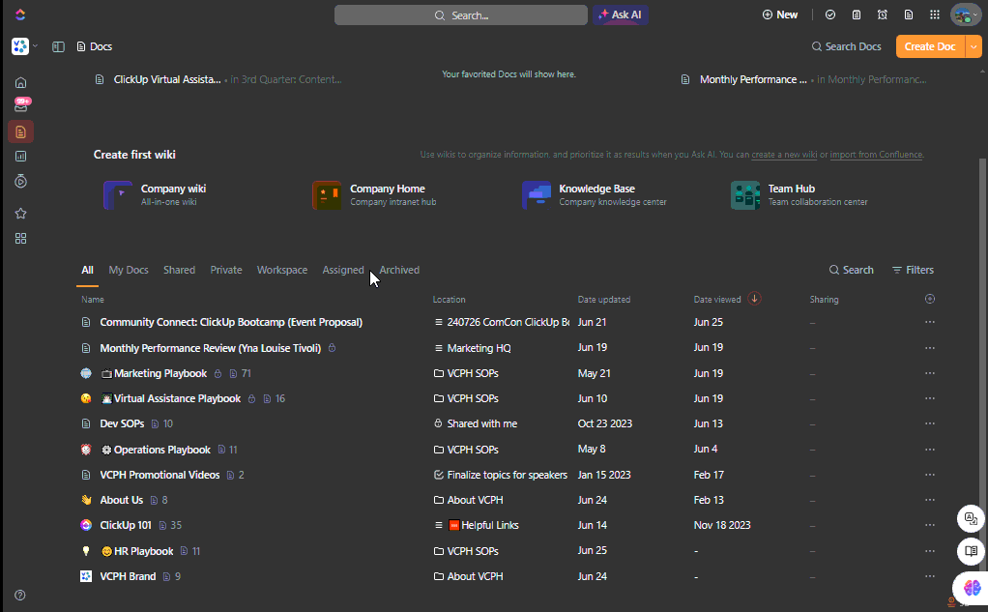This screenshot has height=612, width=988.
Task: Open the more options for the Dev SOPs row
Action: point(930,423)
